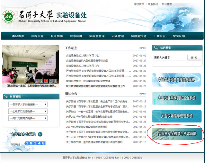
Task: Open the 大型仪器信息管理系统 banner
Action: pyautogui.click(x=177, y=116)
